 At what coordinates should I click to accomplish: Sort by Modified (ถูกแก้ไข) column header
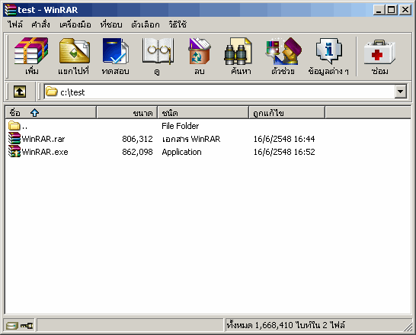click(286, 113)
